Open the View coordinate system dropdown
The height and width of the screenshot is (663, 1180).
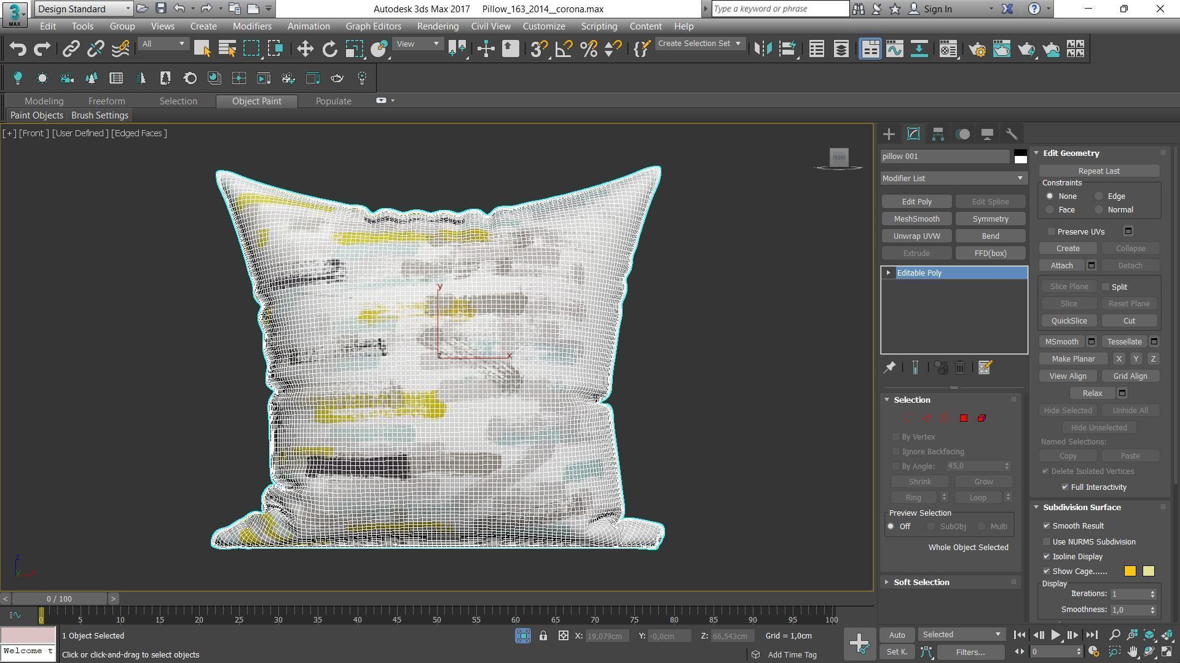tap(417, 44)
